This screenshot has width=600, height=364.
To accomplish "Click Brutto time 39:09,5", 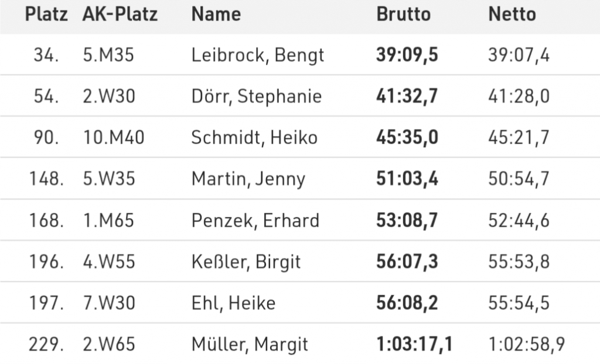I will pos(407,55).
